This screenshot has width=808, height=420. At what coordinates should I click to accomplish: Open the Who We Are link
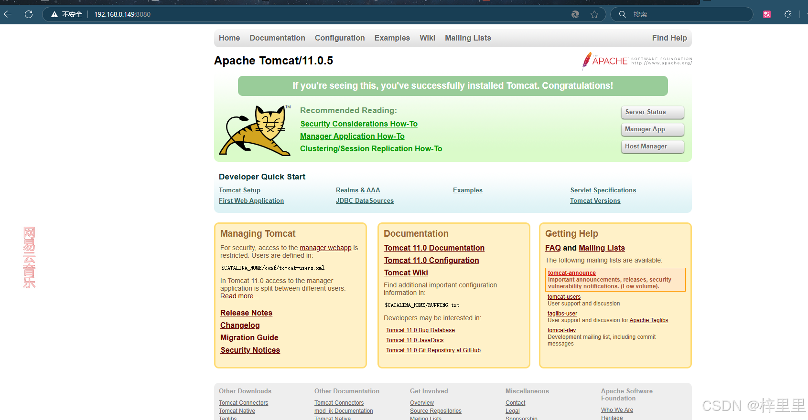click(x=617, y=410)
